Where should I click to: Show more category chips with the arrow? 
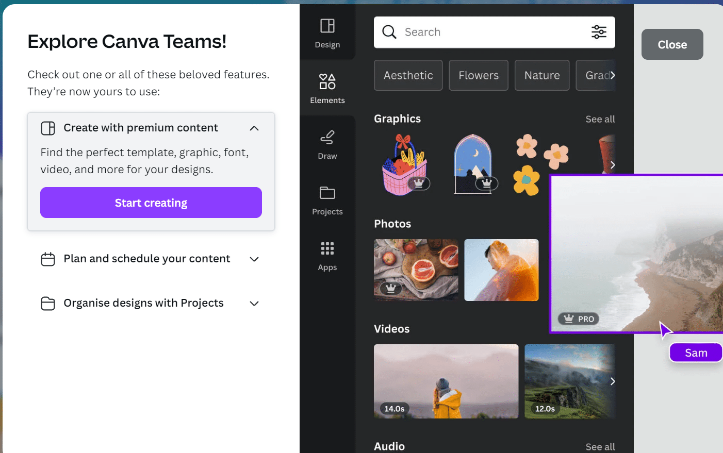click(612, 75)
